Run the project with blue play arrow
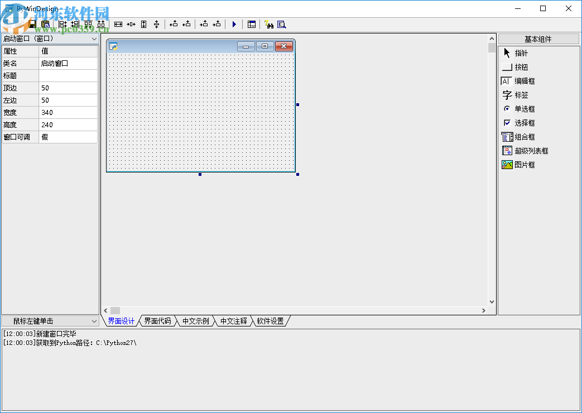 point(234,24)
